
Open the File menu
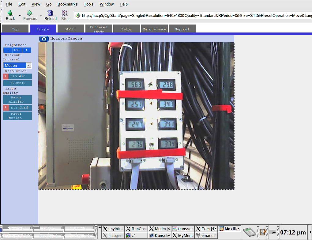click(9, 4)
